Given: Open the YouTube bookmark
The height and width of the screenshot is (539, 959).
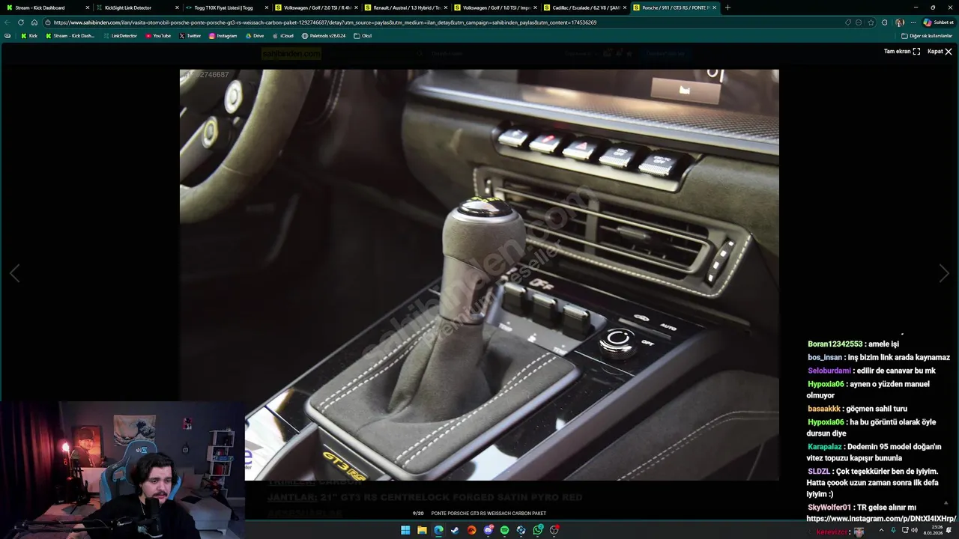Looking at the screenshot, I should (158, 36).
